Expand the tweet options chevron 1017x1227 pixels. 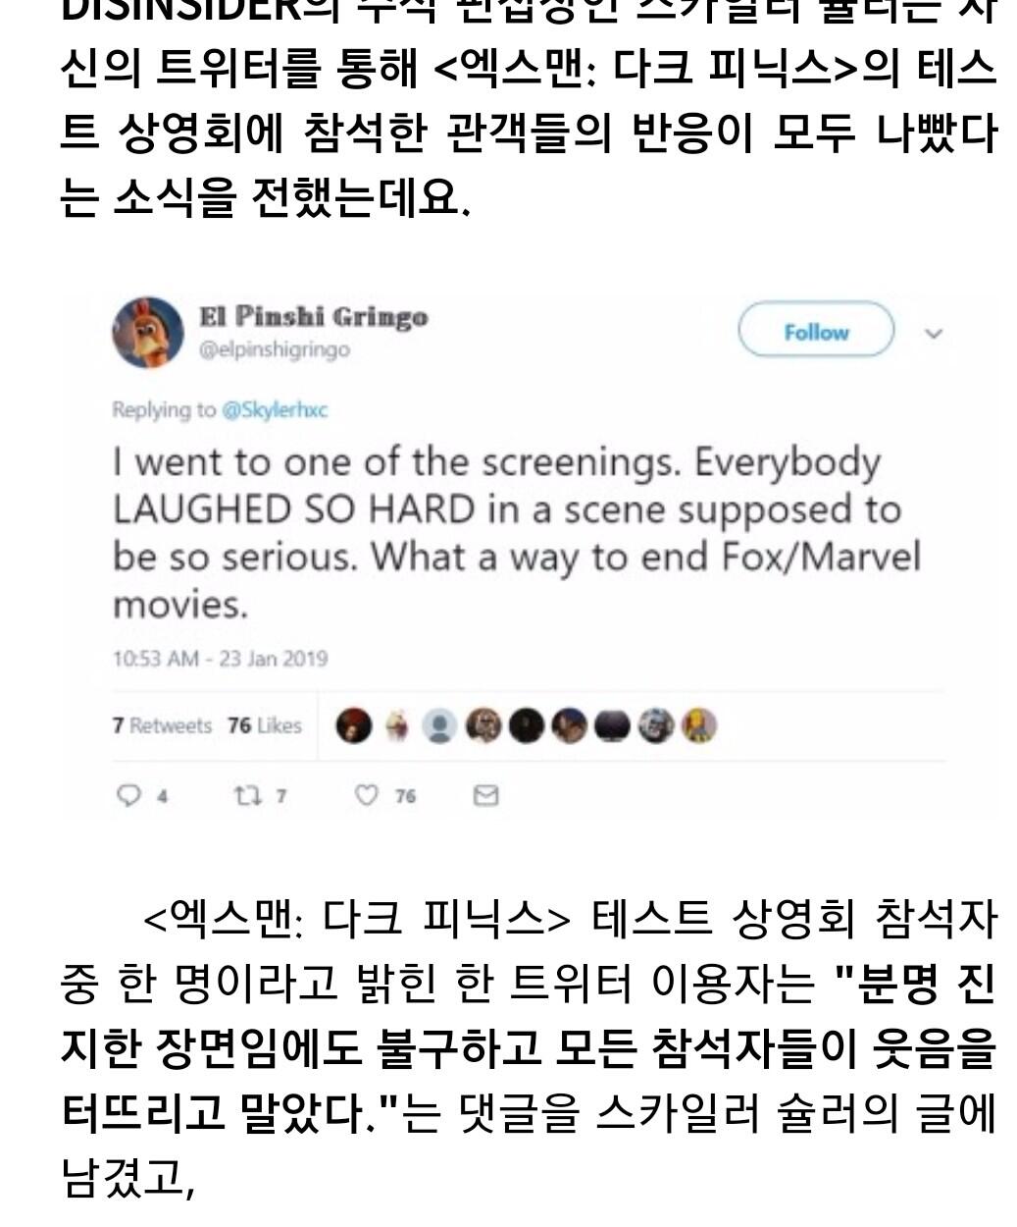point(934,334)
